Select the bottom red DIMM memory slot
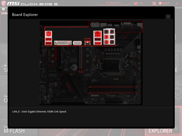This screenshot has height=136, width=182. click(x=113, y=93)
